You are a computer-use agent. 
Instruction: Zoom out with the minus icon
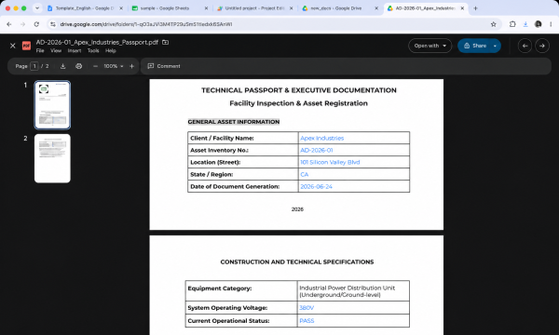coord(95,66)
